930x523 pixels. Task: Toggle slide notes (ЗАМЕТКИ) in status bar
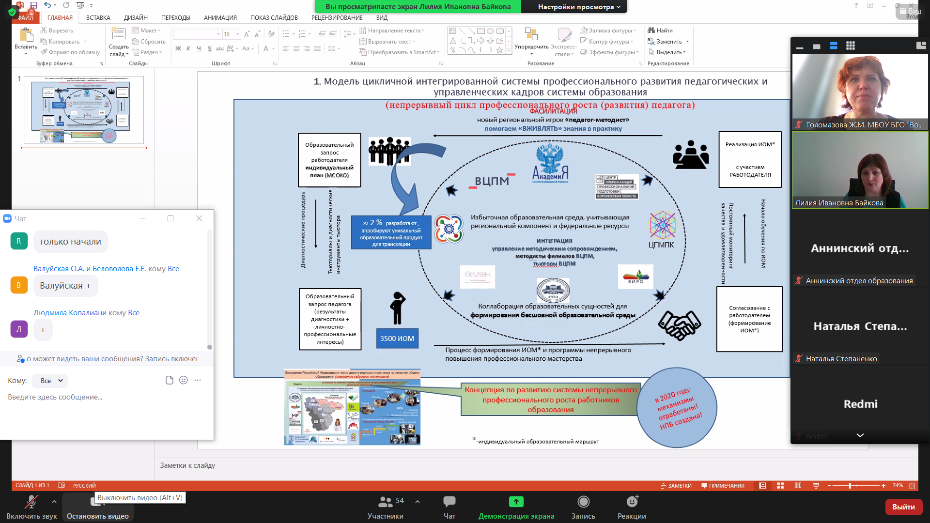tap(676, 486)
